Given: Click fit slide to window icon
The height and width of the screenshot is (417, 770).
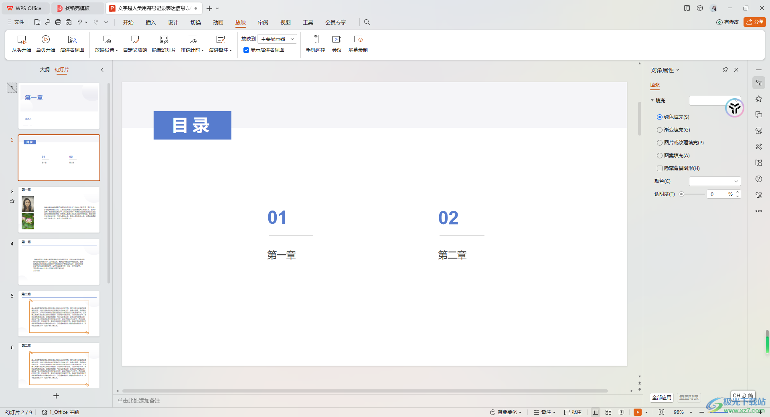Looking at the screenshot, I should pos(662,412).
